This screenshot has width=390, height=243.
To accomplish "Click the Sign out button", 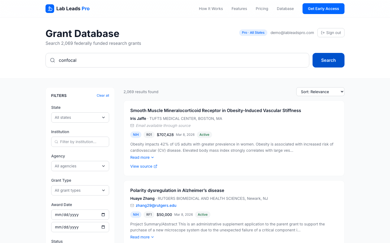I will pos(331,33).
